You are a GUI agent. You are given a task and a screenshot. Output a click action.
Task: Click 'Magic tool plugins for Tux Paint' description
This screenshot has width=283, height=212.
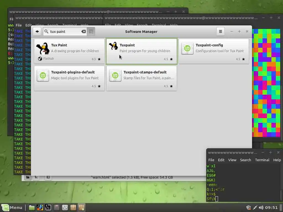(x=75, y=78)
